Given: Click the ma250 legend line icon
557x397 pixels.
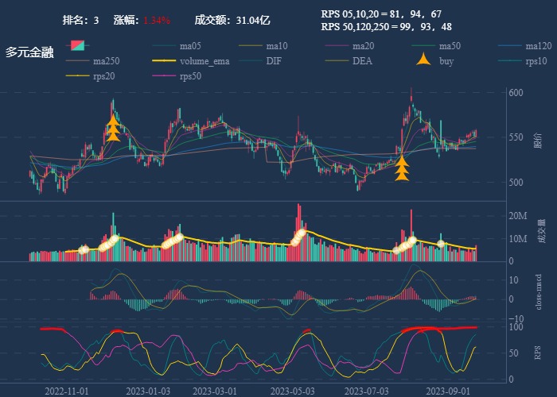Looking at the screenshot, I should click(x=79, y=61).
